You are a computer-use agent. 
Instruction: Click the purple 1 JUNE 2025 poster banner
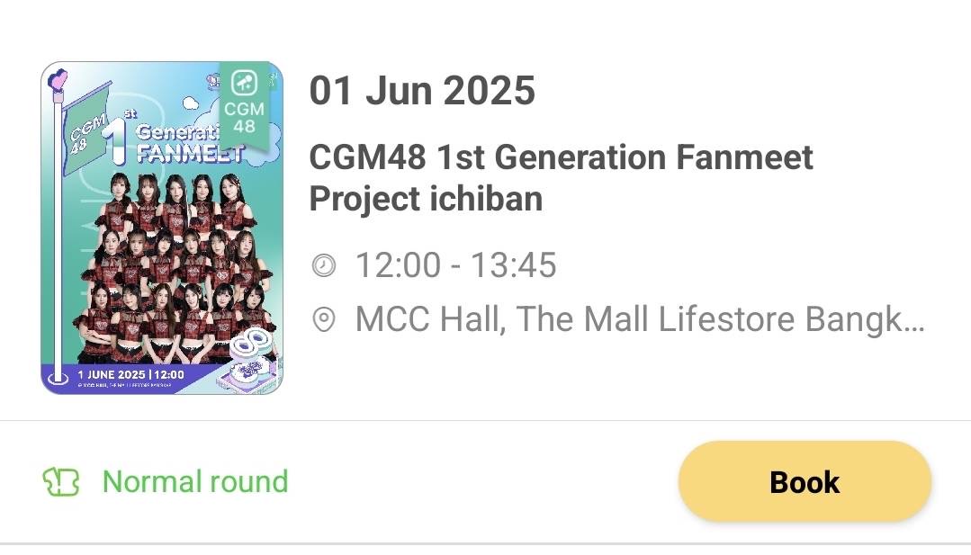coord(130,377)
